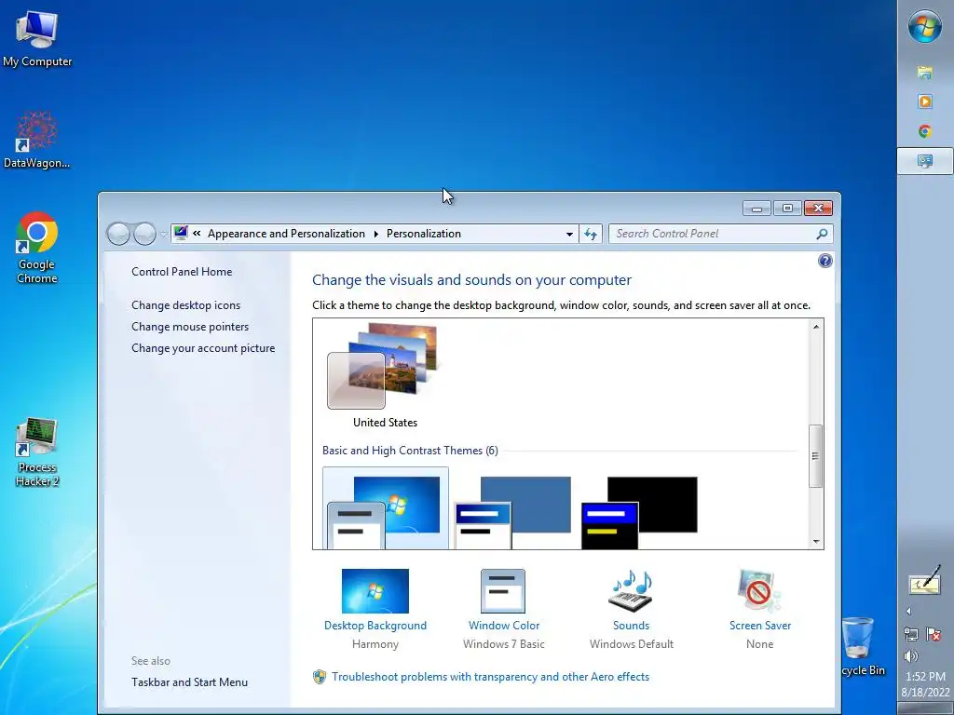Expand the breadcrumb overflow chevrons

tap(198, 234)
